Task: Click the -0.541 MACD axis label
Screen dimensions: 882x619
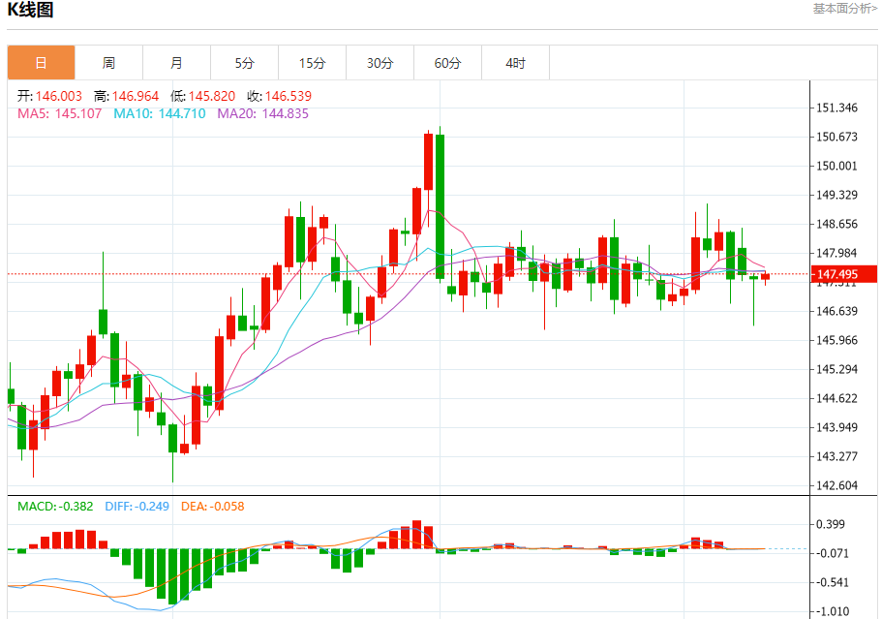Action: pyautogui.click(x=833, y=582)
